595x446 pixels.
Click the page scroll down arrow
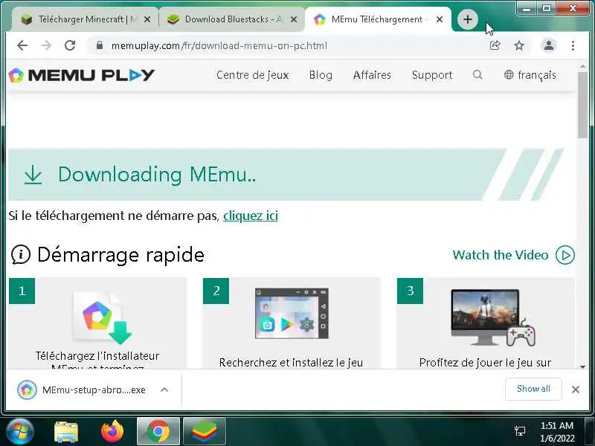coord(582,366)
